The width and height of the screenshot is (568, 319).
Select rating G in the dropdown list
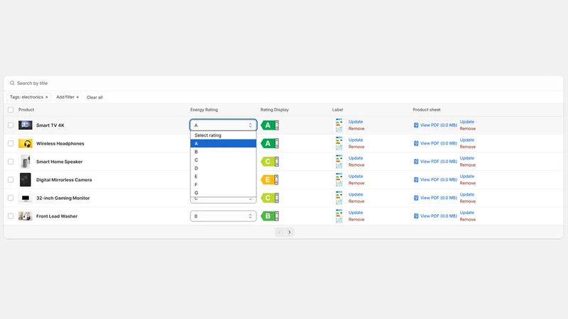pos(223,193)
